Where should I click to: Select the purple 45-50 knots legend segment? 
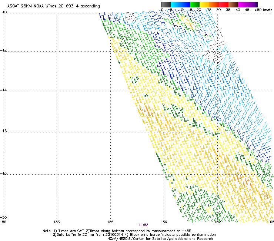(253, 4)
